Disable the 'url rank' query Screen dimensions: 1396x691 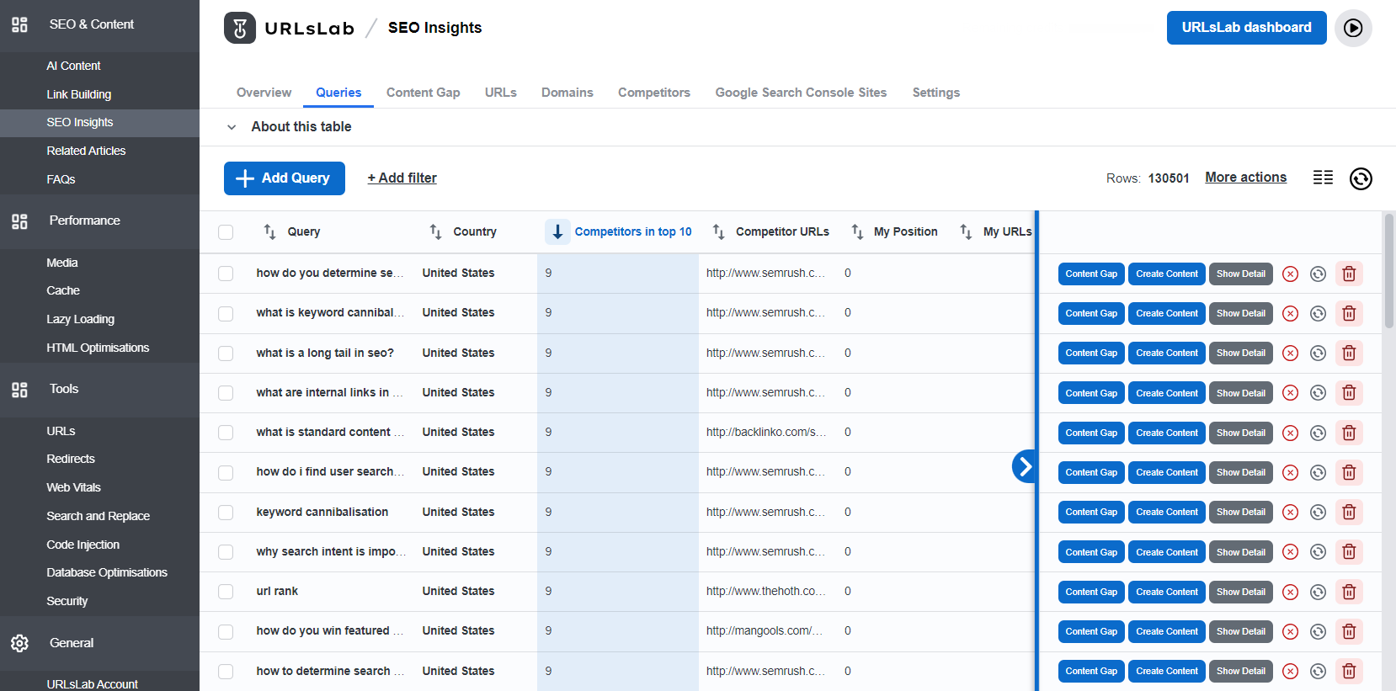[x=1290, y=592]
